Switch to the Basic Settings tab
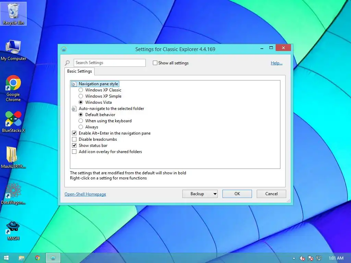Screen dimensions: 351x263 (x=80, y=71)
